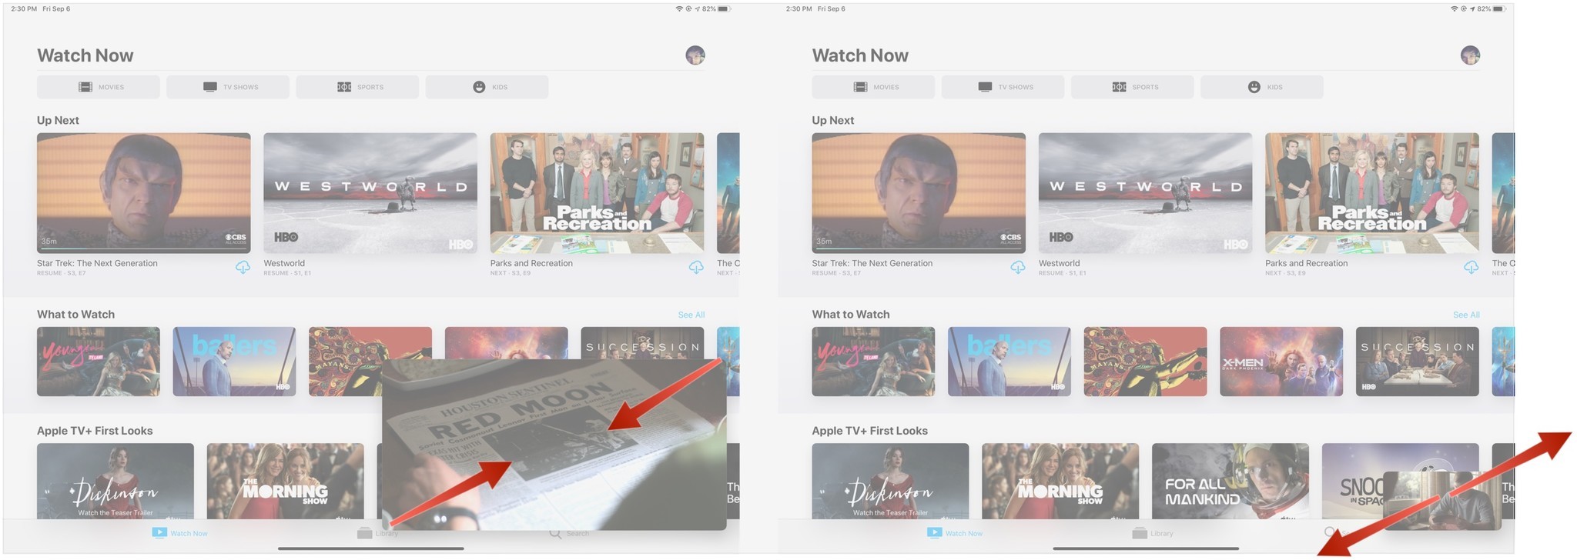Click See All in the right screenshot
The image size is (1577, 560).
(1466, 315)
